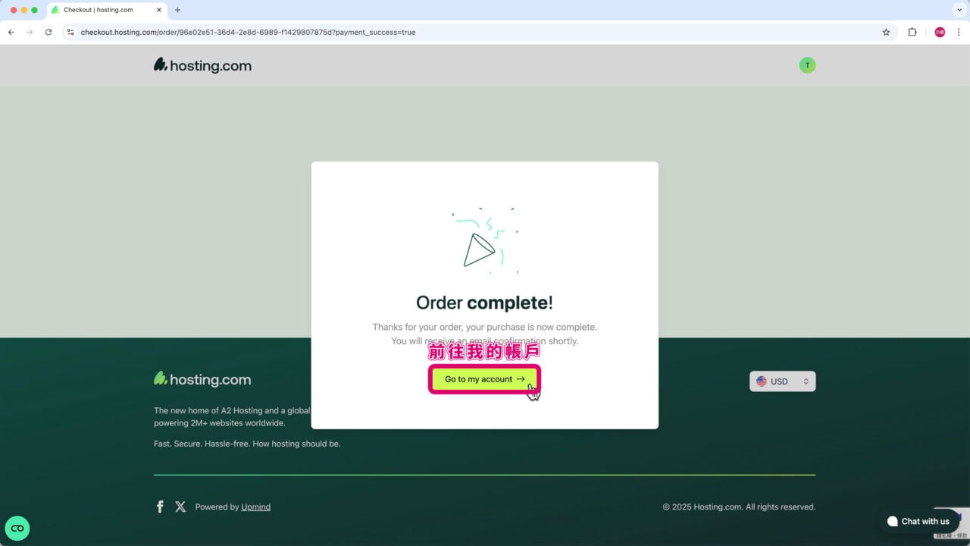
Task: Click the currency selector's up-down chevrons
Action: click(x=806, y=381)
